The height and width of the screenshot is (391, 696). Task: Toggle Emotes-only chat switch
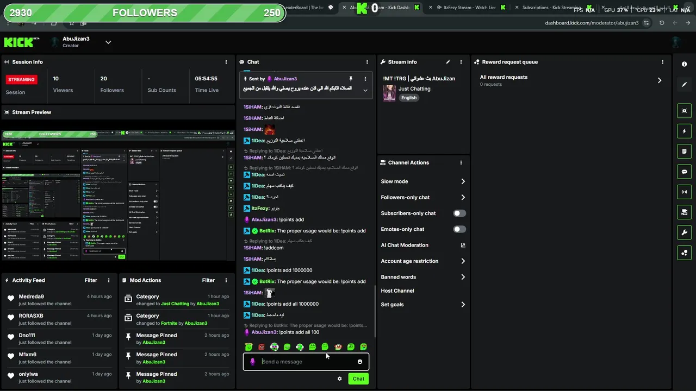pyautogui.click(x=459, y=229)
